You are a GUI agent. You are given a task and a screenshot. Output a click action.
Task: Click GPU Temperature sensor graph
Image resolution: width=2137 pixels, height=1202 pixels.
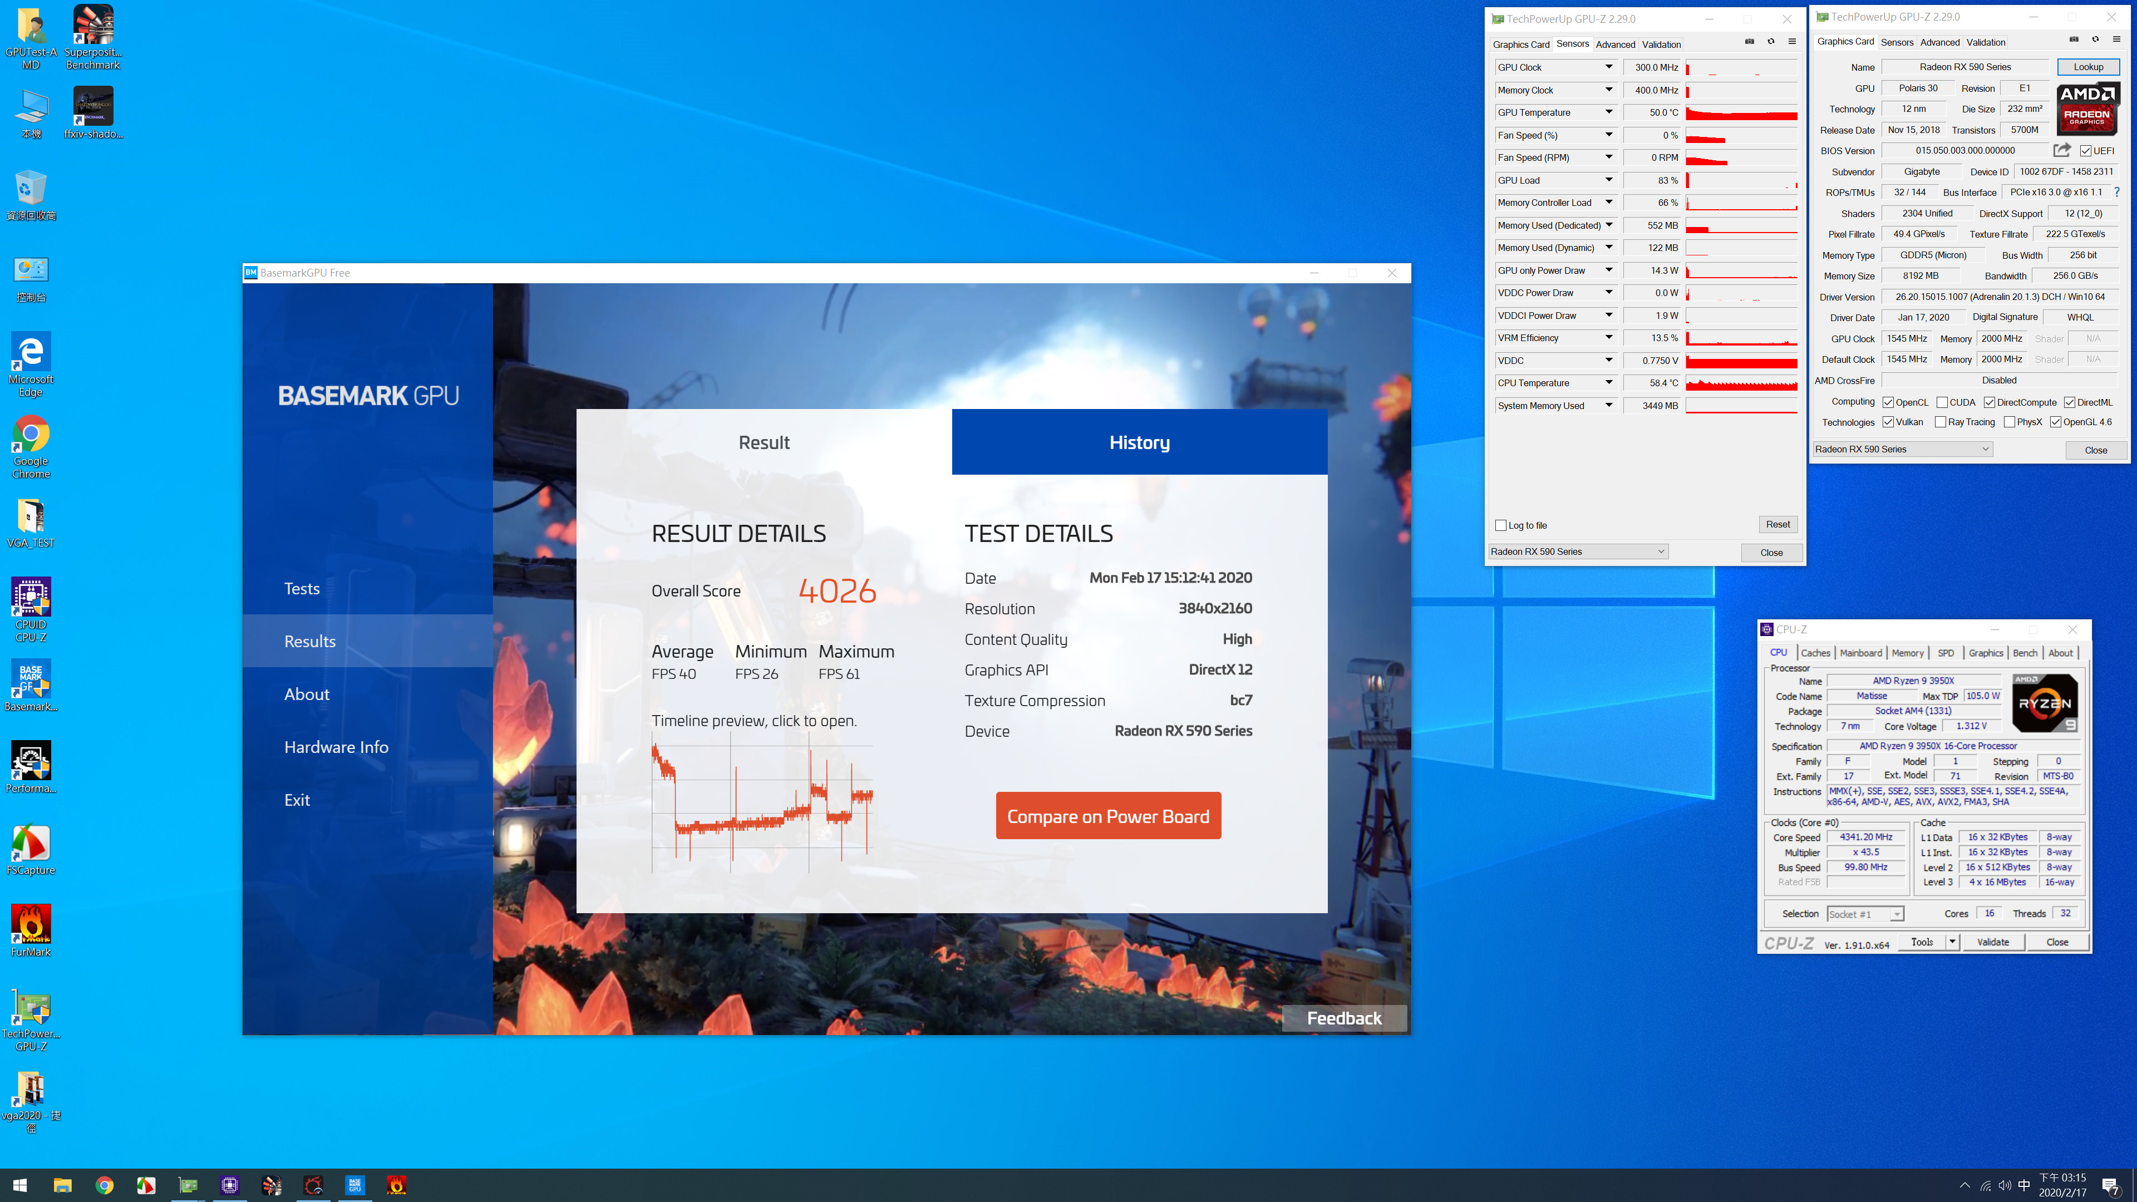point(1741,113)
